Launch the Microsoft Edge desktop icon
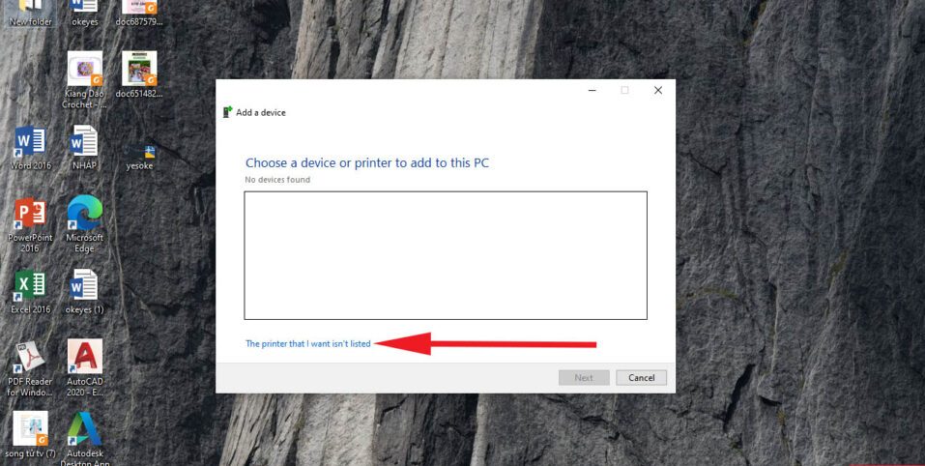Image resolution: width=925 pixels, height=466 pixels. click(84, 223)
